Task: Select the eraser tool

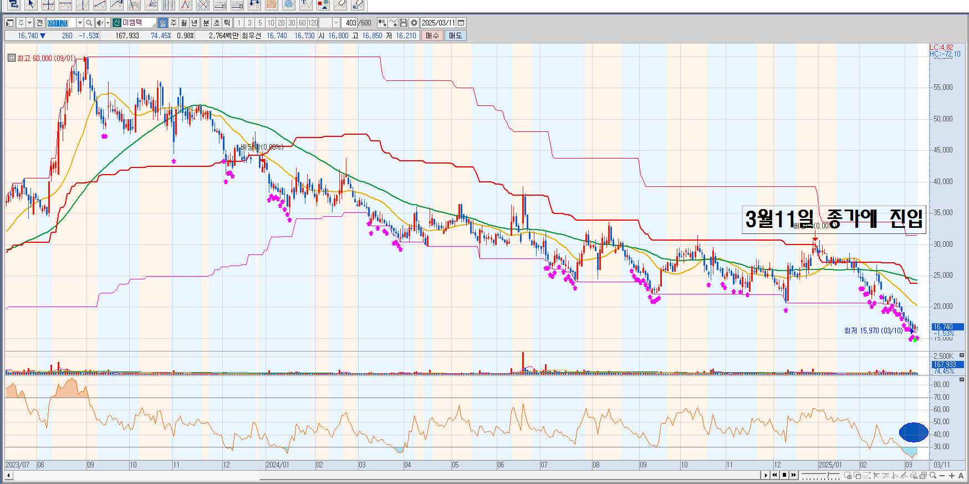Action: [x=340, y=4]
